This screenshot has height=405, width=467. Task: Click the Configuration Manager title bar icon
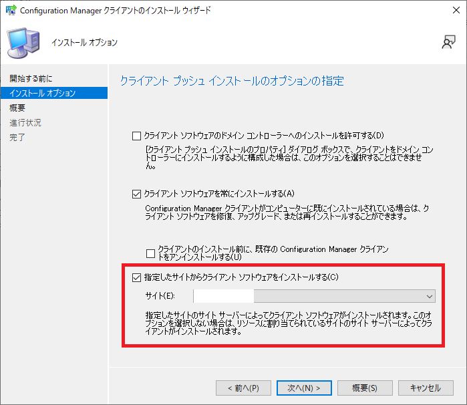pyautogui.click(x=11, y=10)
